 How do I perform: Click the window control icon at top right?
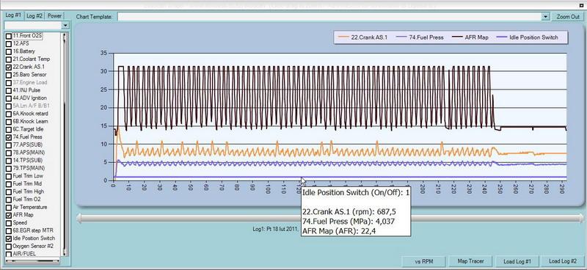click(x=581, y=6)
